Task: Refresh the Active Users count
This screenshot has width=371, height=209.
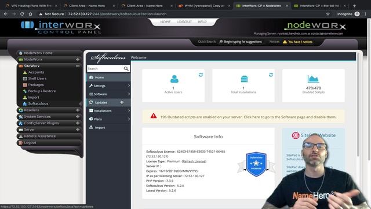Action: 201,75
